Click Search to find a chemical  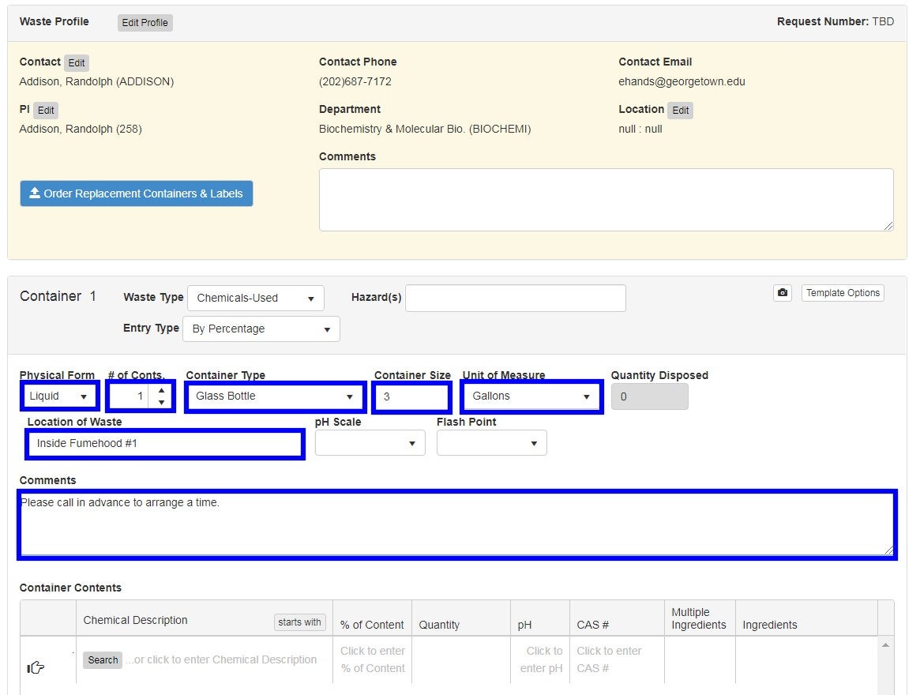tap(102, 659)
